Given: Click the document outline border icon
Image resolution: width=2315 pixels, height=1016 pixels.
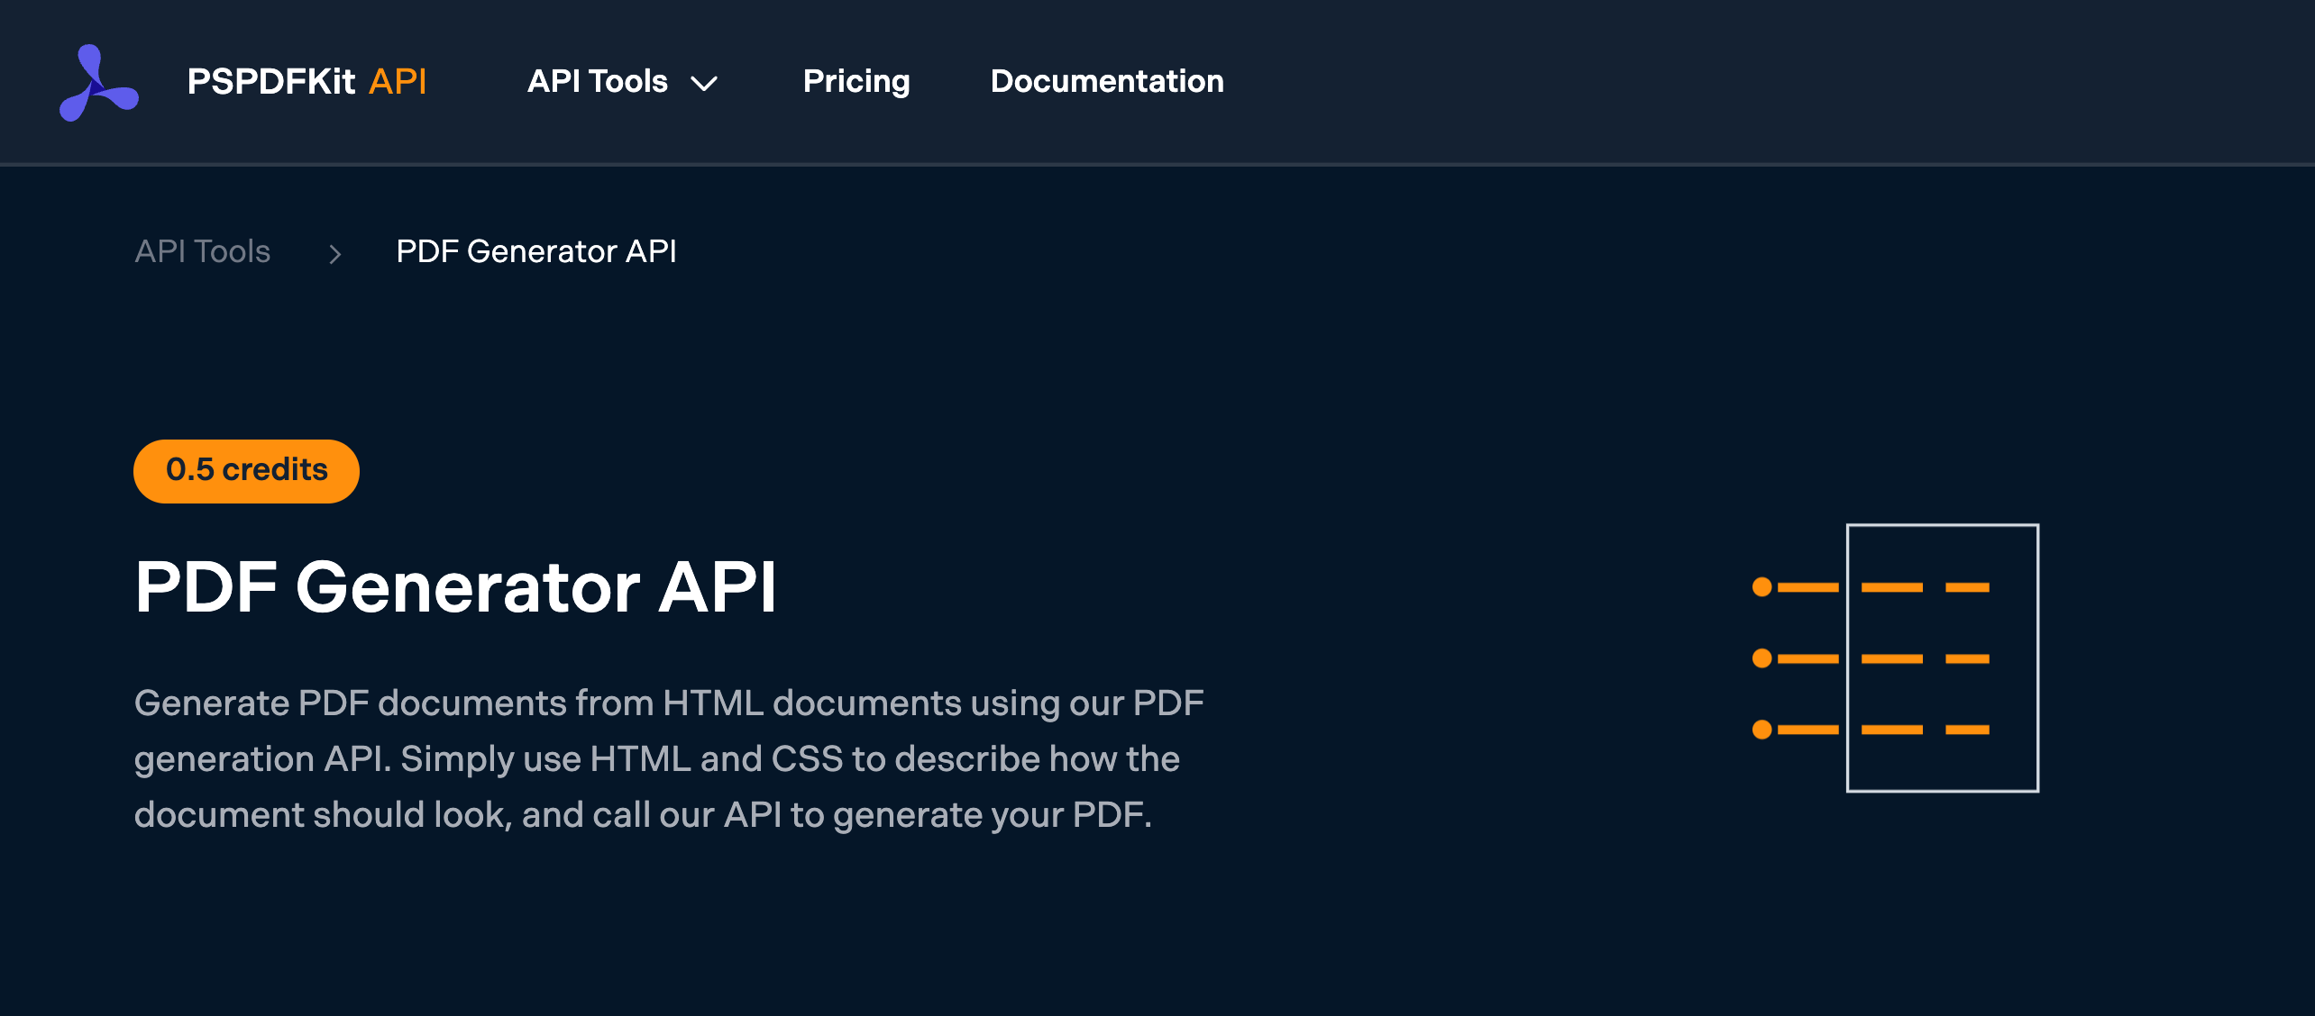Looking at the screenshot, I should (x=1944, y=658).
